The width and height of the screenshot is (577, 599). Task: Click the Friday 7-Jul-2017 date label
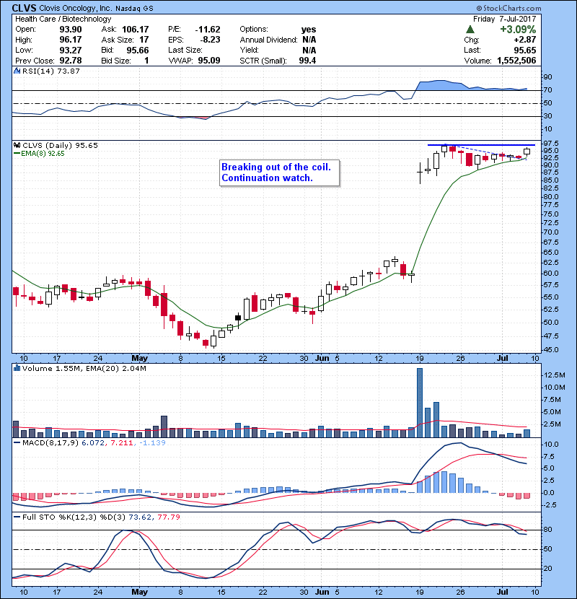[504, 19]
